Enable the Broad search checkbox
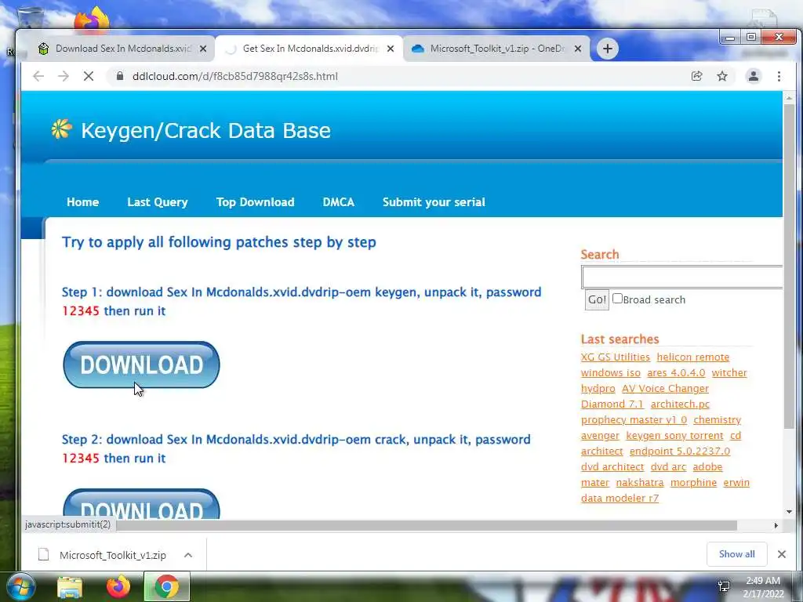 [618, 299]
